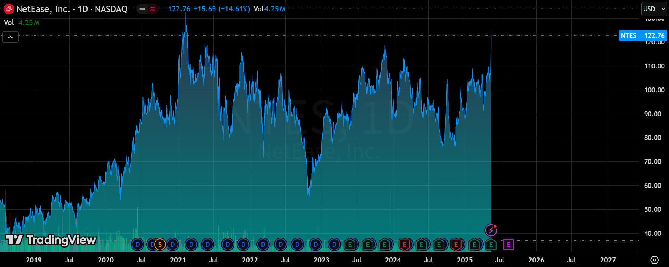The height and width of the screenshot is (267, 669).
Task: Click the blue 122.76 last price in header
Action: pyautogui.click(x=179, y=9)
